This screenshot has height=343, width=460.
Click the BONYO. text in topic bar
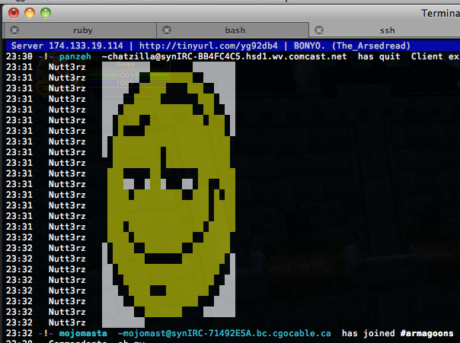pos(309,46)
